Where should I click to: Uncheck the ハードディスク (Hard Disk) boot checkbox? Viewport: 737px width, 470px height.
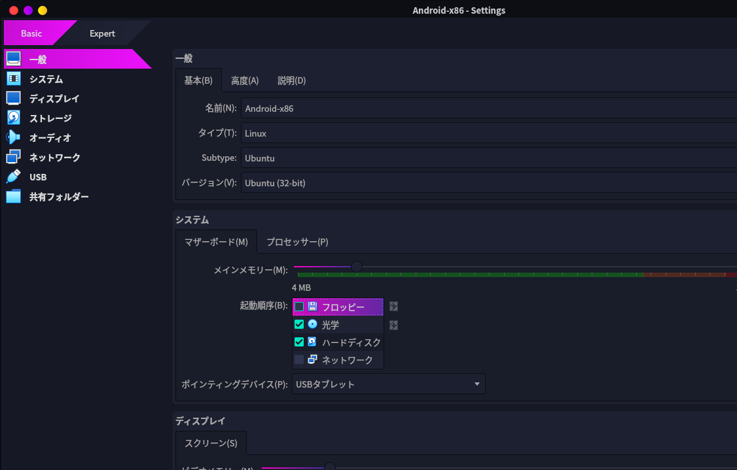pos(299,342)
